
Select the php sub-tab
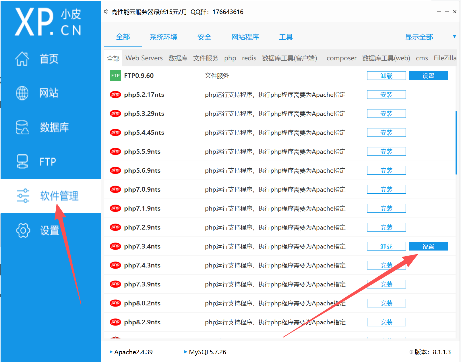pos(230,58)
